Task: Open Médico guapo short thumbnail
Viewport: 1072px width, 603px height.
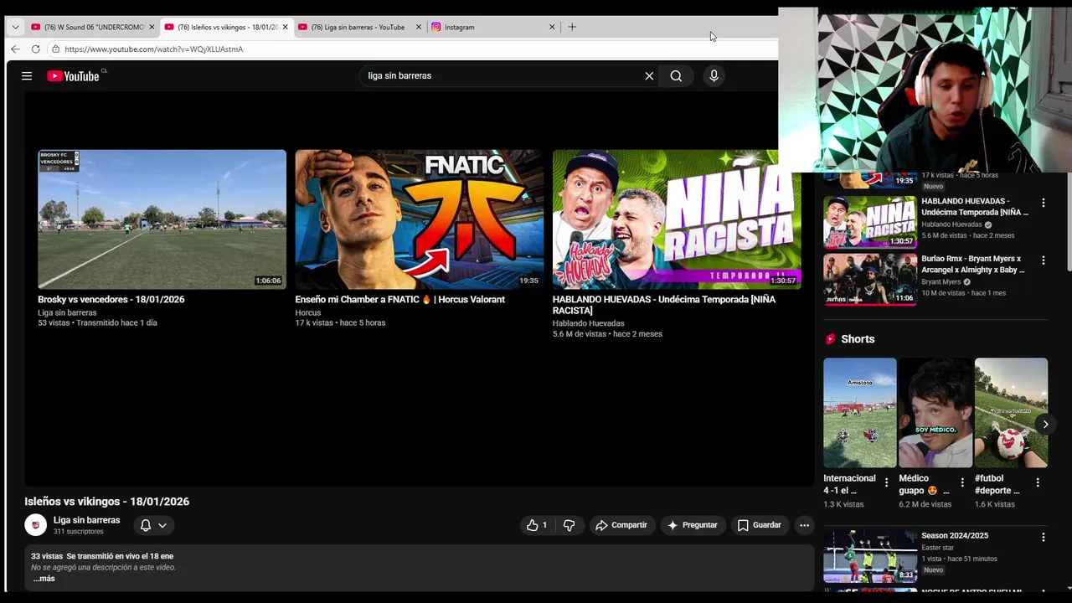Action: coord(935,413)
